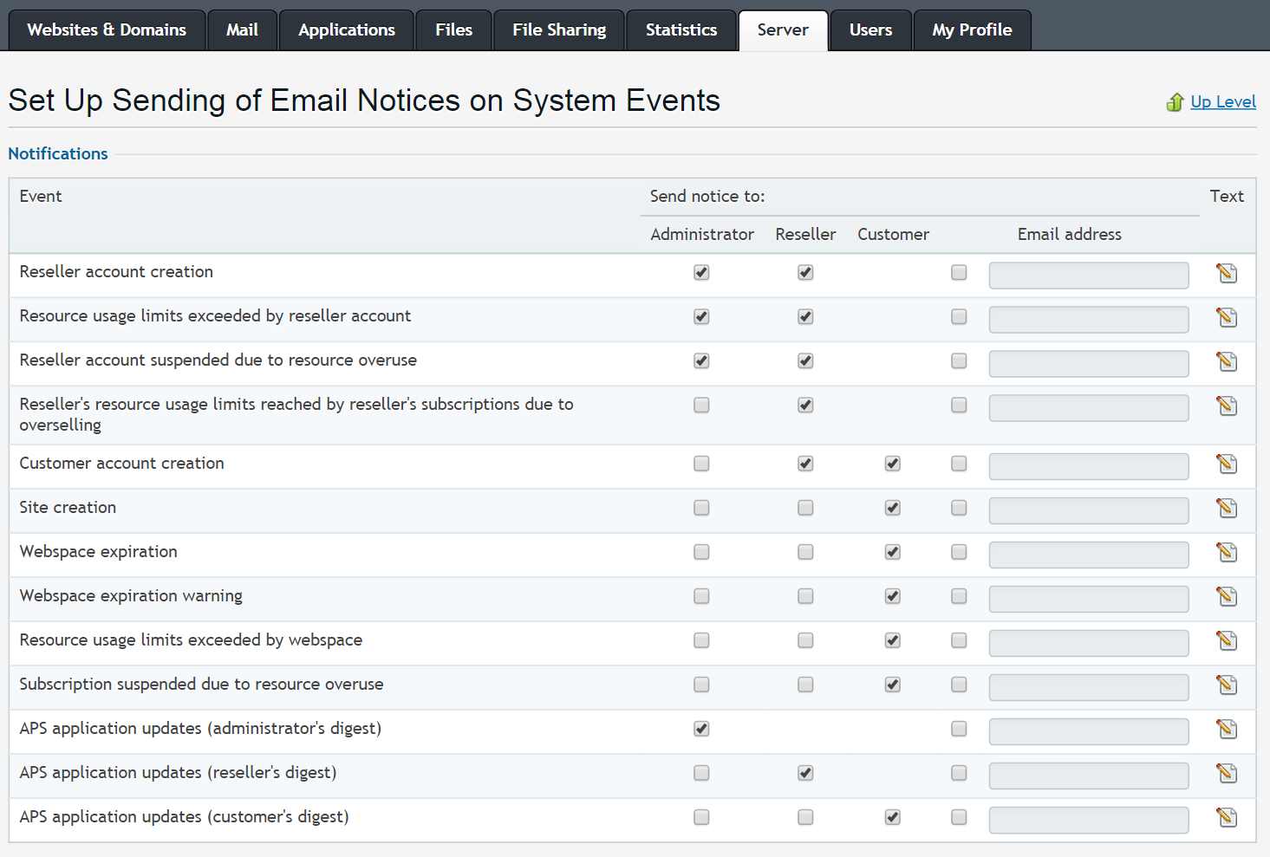Follow the Up Level link

[x=1222, y=102]
